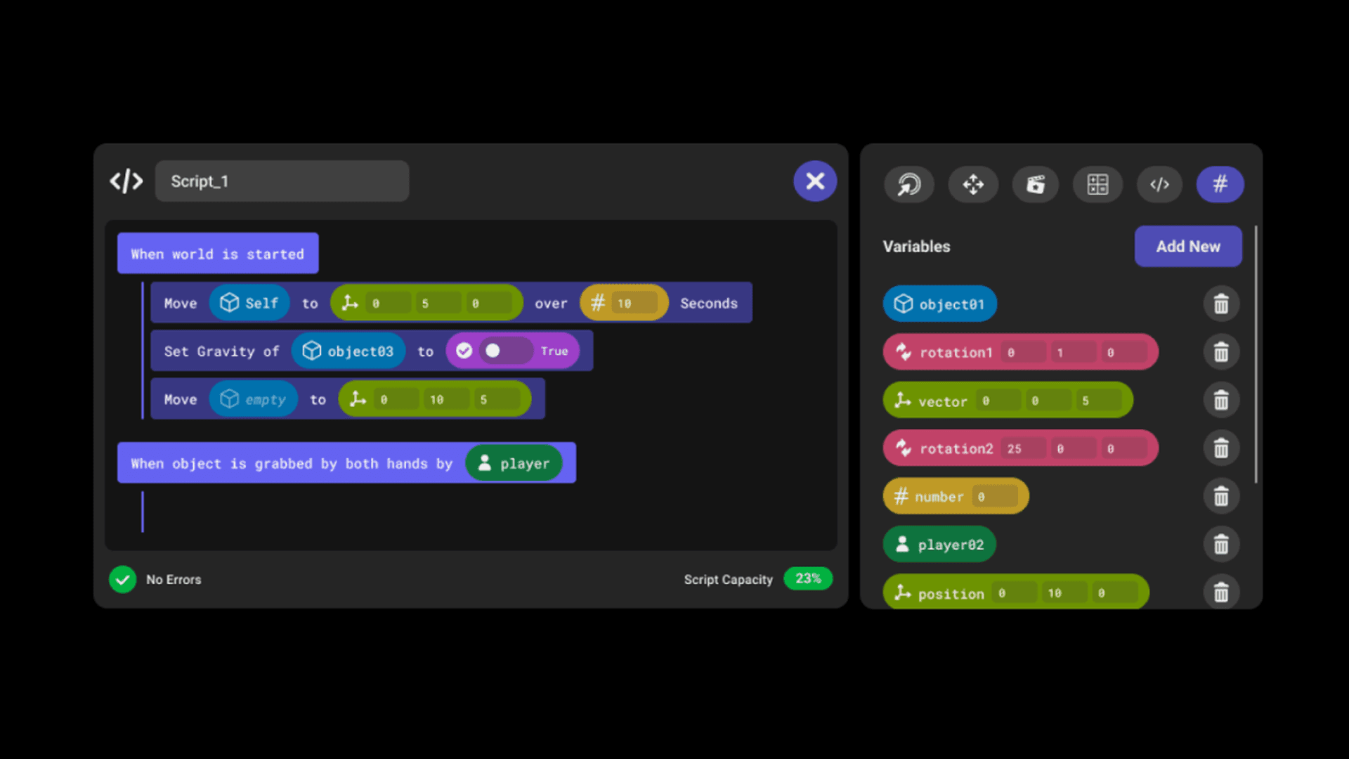Screen dimensions: 1349x759
Task: Select the movement blocks category
Action: point(973,184)
